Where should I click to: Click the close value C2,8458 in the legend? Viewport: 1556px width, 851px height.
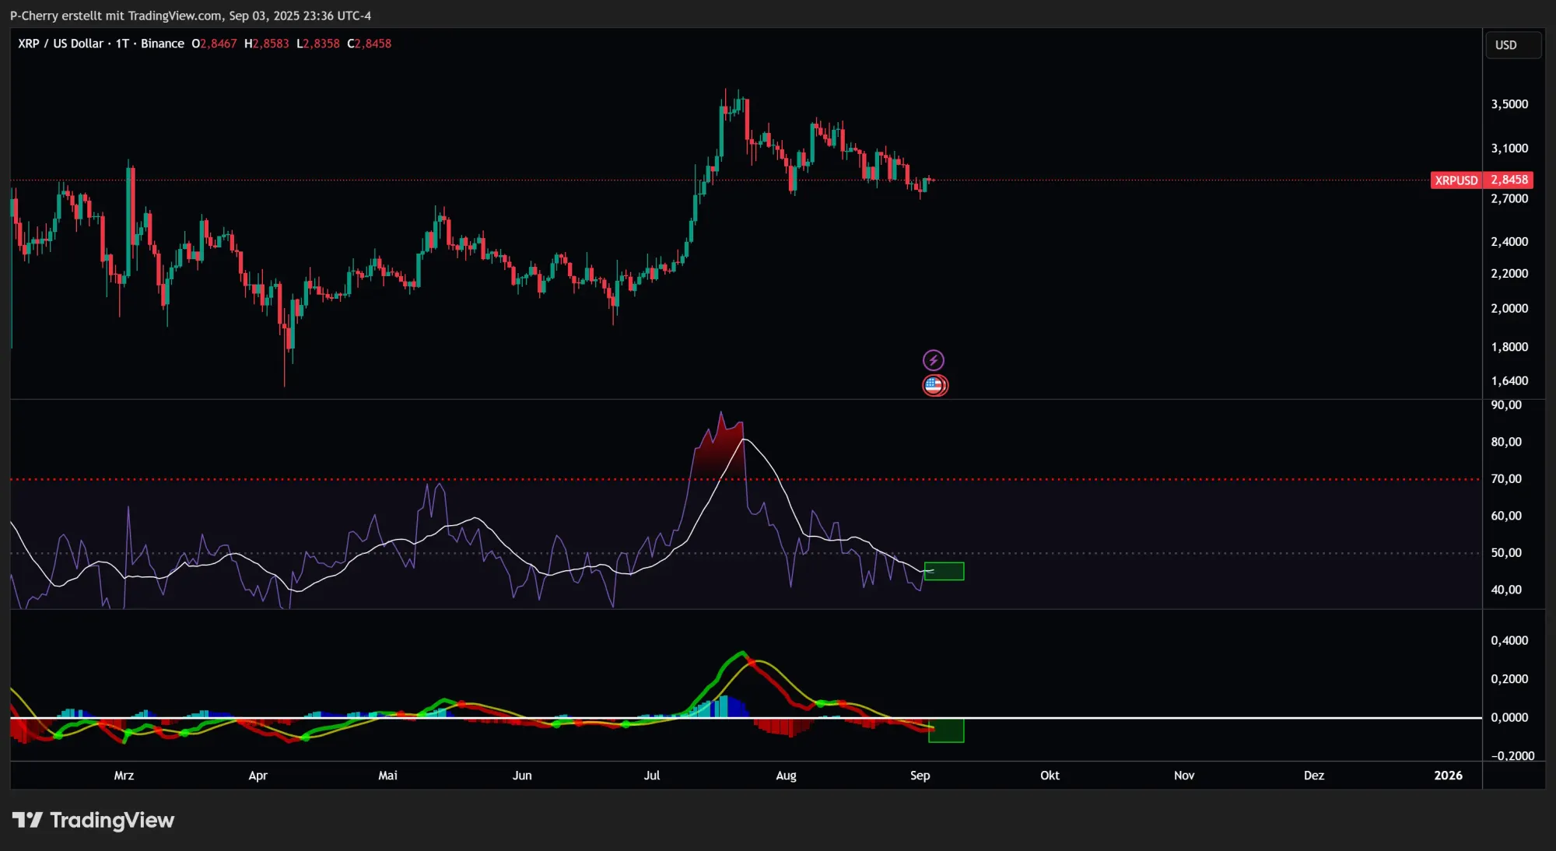pos(369,44)
